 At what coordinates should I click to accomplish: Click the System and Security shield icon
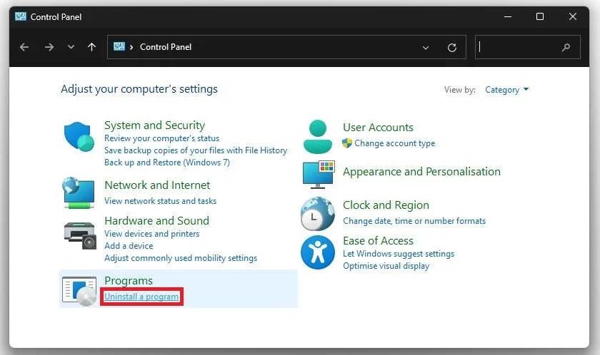coord(79,137)
